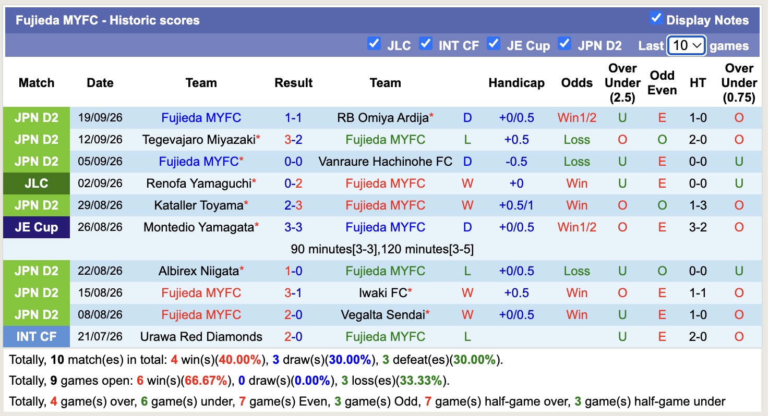
Task: Click the Result column header
Action: pos(294,83)
